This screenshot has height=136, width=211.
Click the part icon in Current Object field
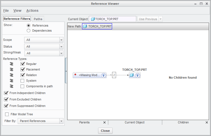(x=93, y=19)
